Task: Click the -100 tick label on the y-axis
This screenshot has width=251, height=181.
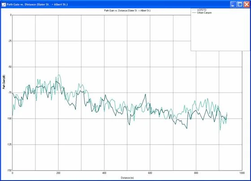Action: pos(9,119)
